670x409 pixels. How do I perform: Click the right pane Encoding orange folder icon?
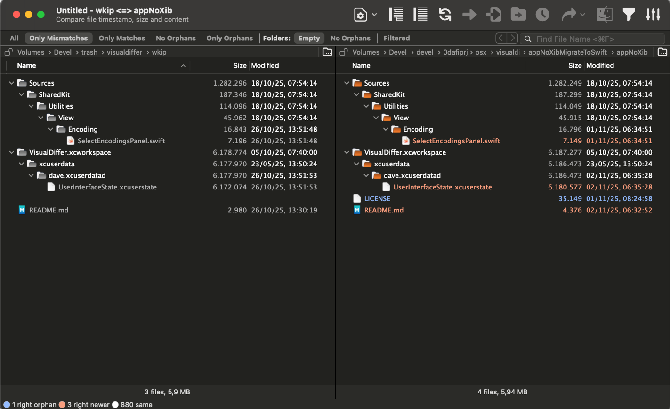396,129
